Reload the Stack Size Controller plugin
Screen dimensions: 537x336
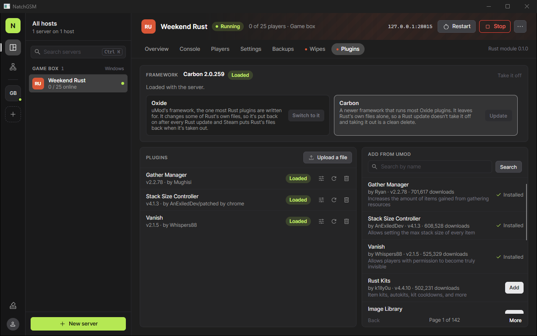click(x=334, y=200)
